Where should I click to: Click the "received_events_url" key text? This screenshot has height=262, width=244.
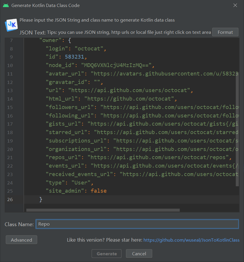point(79,174)
